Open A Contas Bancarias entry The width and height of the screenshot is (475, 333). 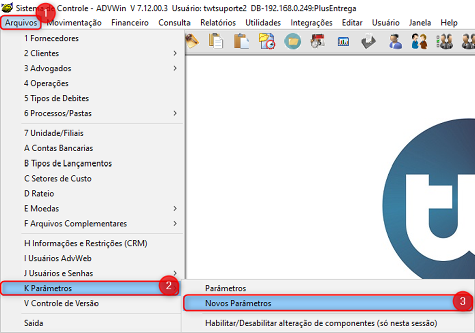(92, 148)
